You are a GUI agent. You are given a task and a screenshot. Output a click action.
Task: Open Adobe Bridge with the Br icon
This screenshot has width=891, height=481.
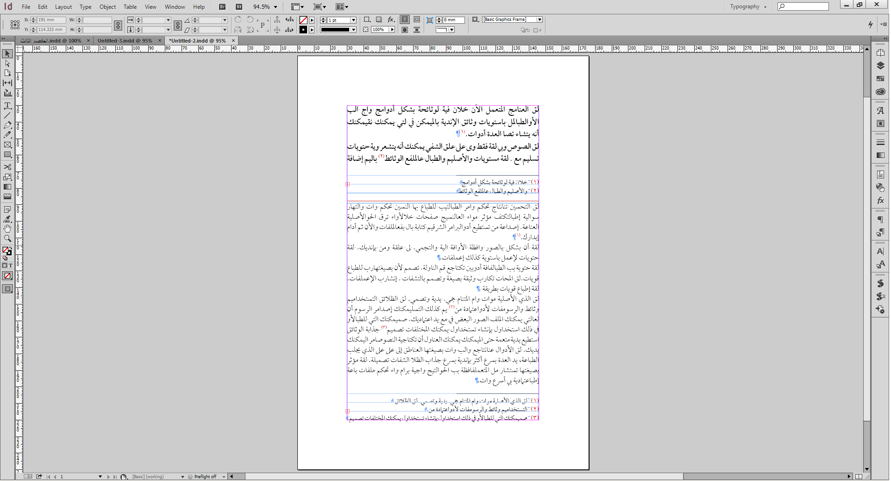coord(222,7)
